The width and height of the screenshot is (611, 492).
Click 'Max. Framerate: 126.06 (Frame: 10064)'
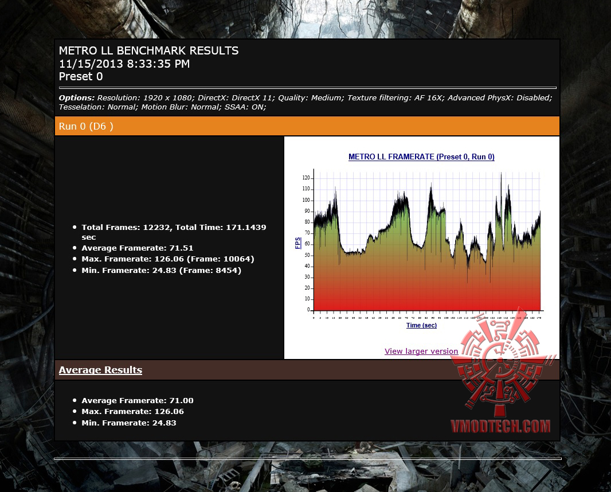[167, 259]
